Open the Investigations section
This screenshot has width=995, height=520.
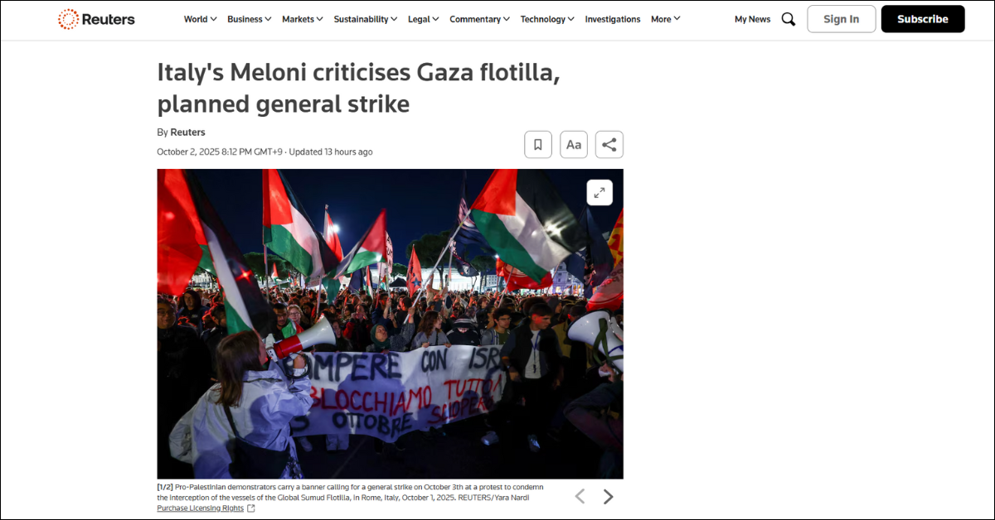613,19
